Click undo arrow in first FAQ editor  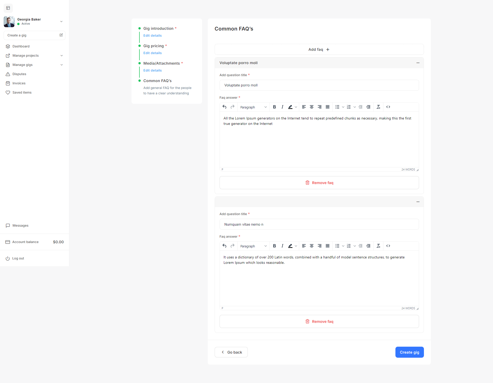[x=224, y=107]
